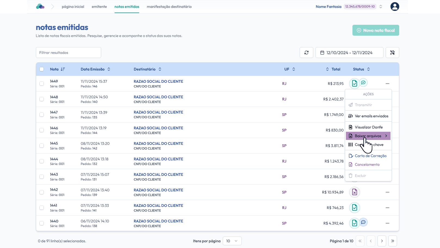The height and width of the screenshot is (248, 440).
Task: Click the refresh list icon button
Action: click(306, 53)
